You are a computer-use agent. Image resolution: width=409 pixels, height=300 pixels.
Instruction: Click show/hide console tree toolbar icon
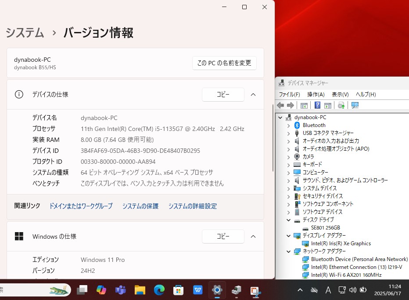(x=304, y=106)
